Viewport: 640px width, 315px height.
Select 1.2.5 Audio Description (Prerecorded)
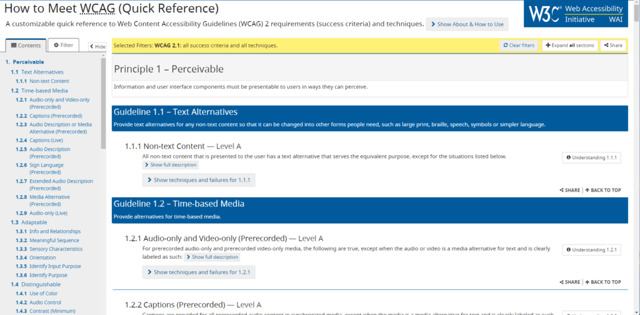click(43, 153)
